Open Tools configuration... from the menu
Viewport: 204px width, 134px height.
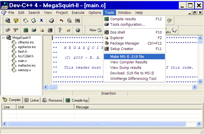(x=134, y=25)
